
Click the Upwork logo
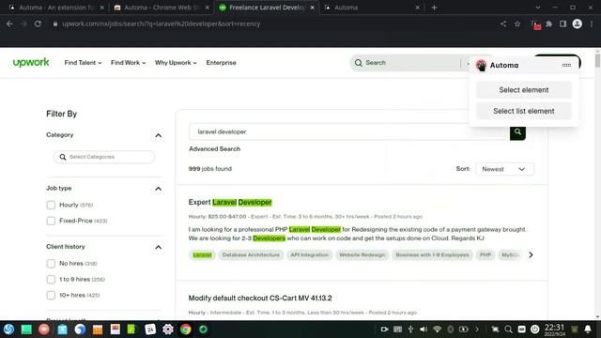(31, 63)
